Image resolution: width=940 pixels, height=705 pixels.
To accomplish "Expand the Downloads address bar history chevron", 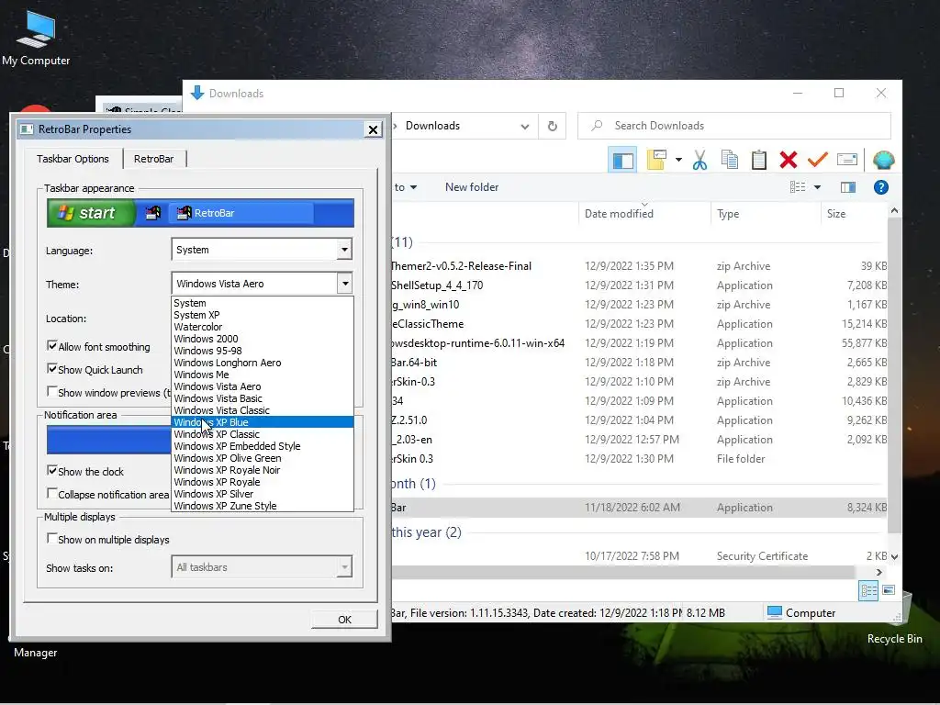I will click(524, 127).
